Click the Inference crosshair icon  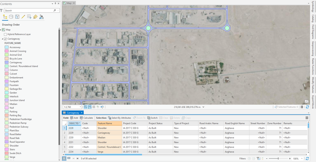coord(98,107)
